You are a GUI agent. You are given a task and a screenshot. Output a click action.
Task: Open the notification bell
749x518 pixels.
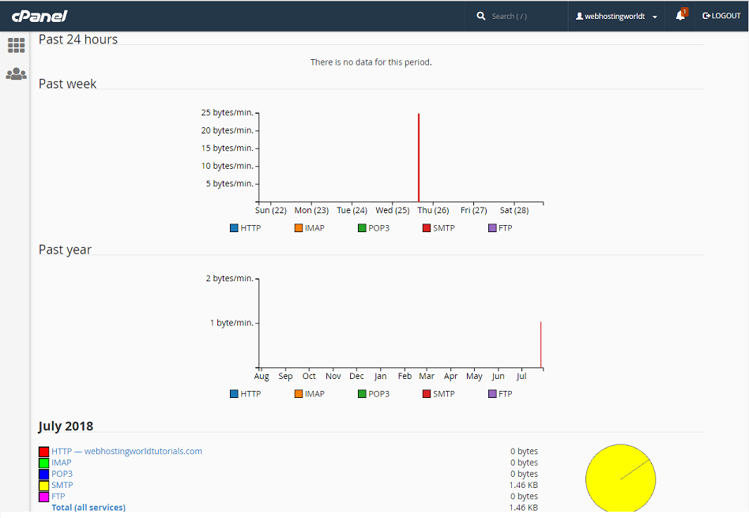679,15
